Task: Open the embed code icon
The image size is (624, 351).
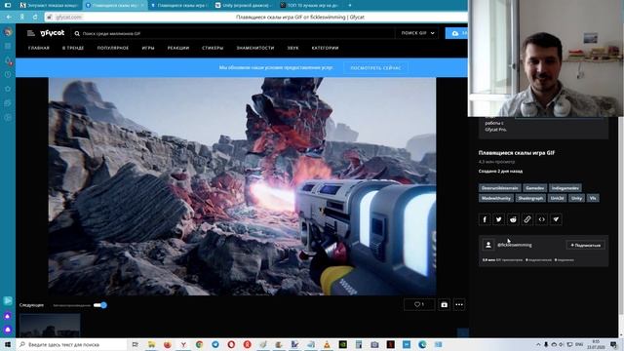Action: tap(542, 219)
